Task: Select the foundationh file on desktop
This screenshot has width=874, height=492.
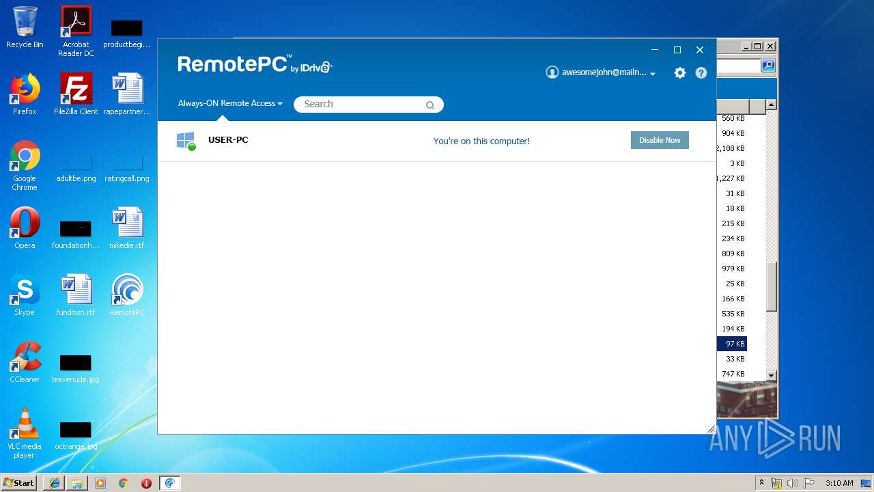Action: pos(76,234)
